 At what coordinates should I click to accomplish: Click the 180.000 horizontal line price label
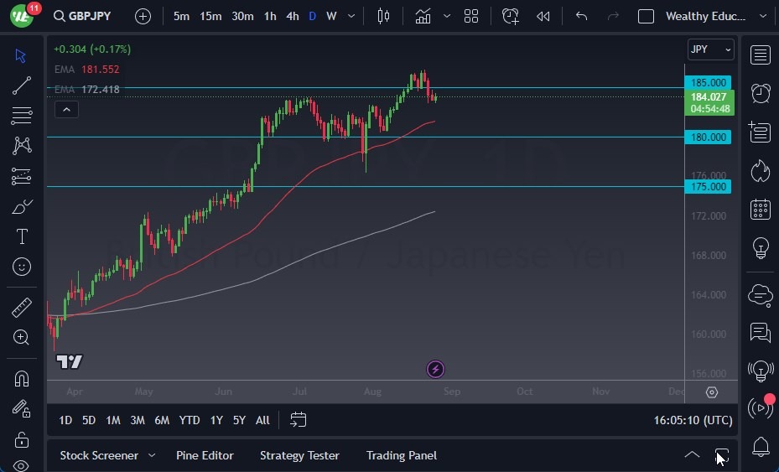click(x=708, y=137)
